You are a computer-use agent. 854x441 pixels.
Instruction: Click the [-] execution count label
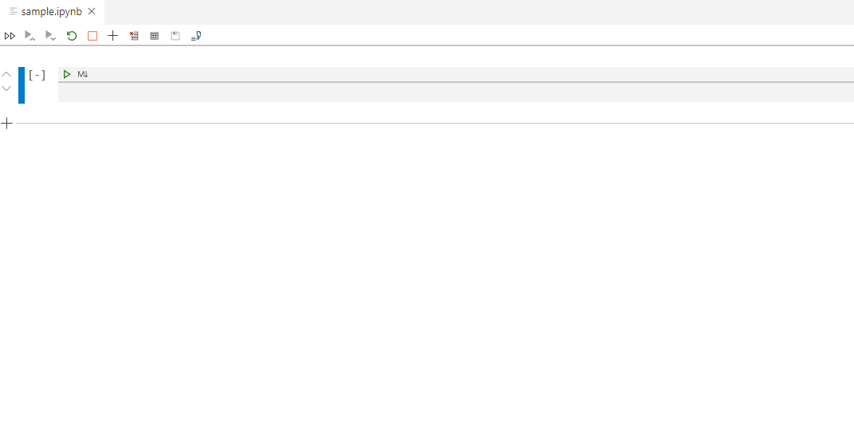[x=37, y=75]
